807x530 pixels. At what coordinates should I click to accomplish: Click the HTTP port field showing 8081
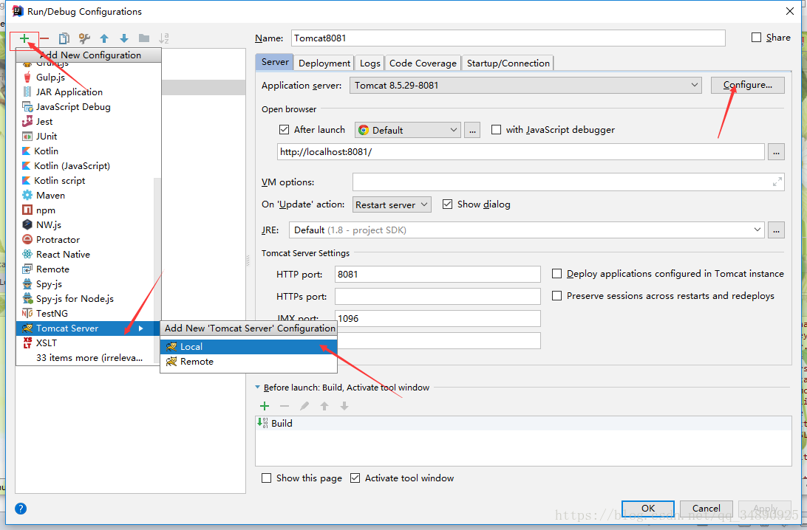[437, 275]
